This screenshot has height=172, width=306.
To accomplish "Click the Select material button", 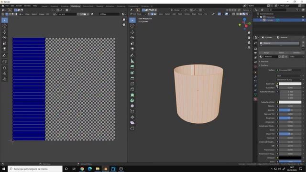I will pos(281,53).
